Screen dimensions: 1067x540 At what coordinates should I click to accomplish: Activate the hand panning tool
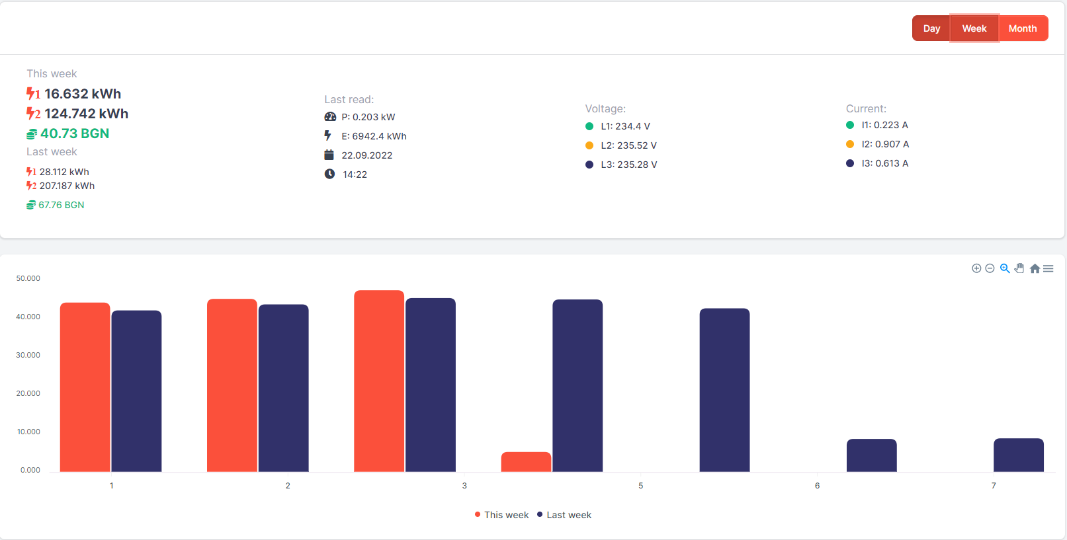point(1019,268)
